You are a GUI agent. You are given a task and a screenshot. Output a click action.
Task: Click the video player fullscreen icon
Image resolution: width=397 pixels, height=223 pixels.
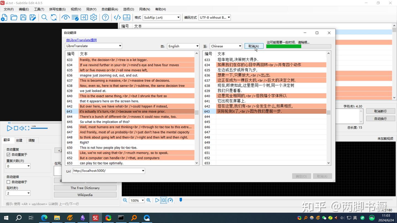tap(27, 128)
